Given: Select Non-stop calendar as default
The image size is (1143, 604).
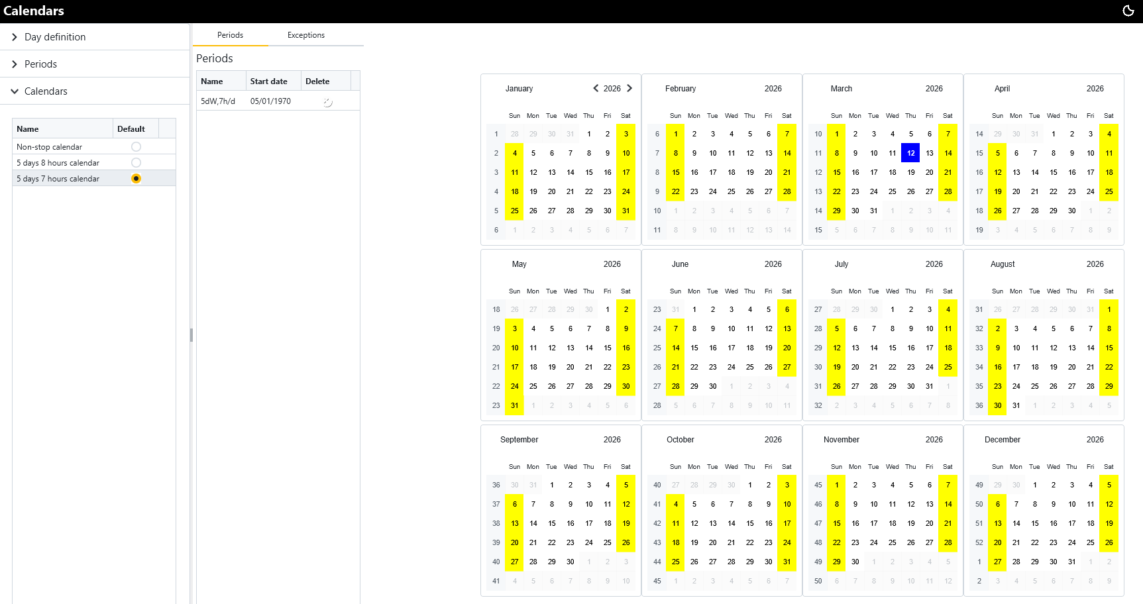Looking at the screenshot, I should [136, 147].
